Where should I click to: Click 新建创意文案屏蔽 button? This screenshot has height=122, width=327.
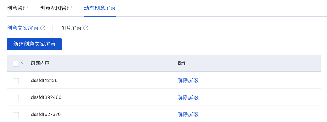[x=34, y=44]
